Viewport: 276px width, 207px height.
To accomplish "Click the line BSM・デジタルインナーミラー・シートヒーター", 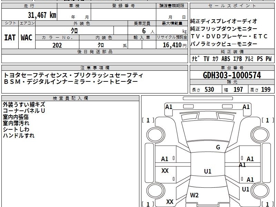I will (71, 82).
